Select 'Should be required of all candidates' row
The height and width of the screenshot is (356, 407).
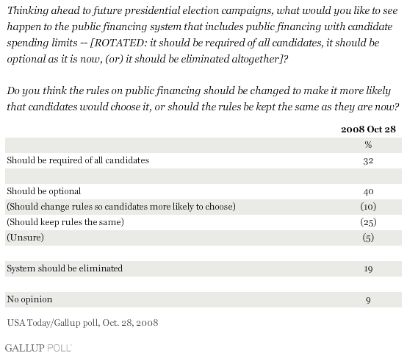pyautogui.click(x=203, y=160)
